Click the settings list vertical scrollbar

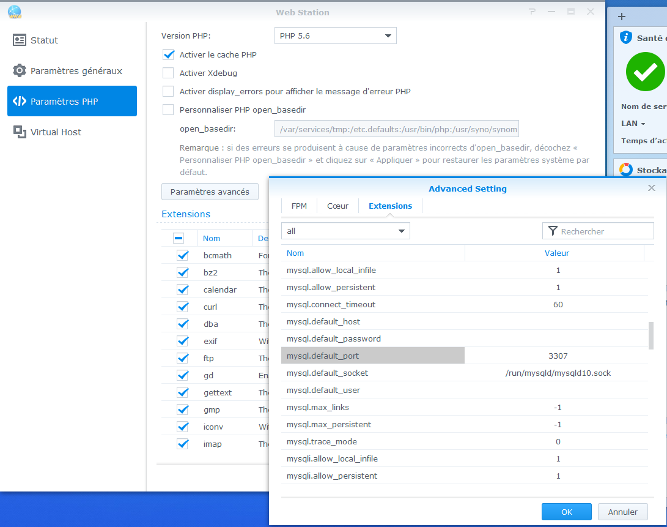click(650, 335)
